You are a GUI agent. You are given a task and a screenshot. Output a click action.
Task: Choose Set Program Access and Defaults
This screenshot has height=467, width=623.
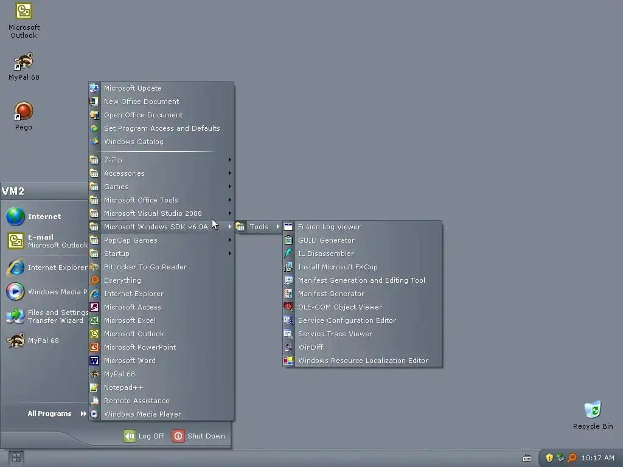click(x=161, y=128)
